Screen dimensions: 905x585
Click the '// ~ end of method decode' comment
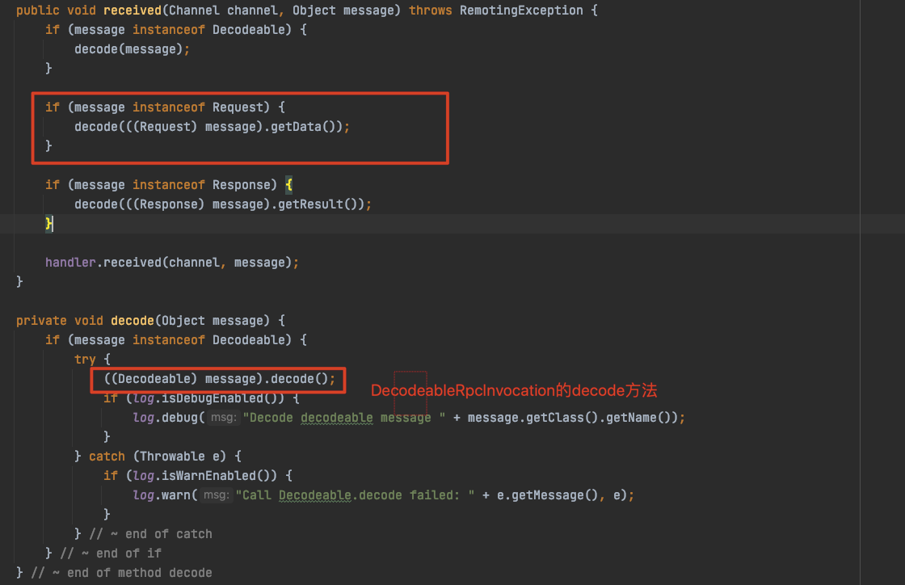pos(122,572)
